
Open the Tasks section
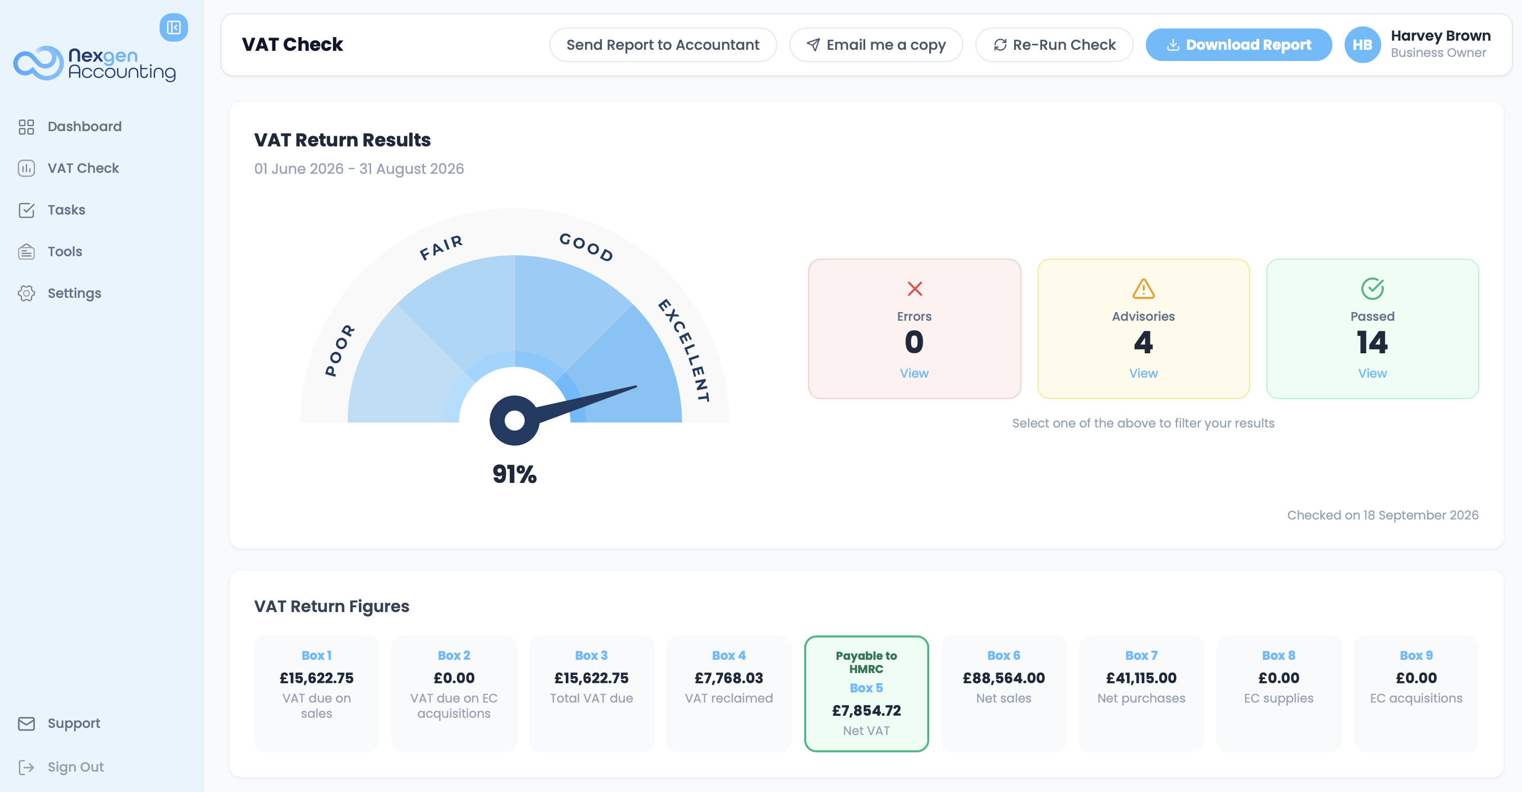click(x=66, y=210)
